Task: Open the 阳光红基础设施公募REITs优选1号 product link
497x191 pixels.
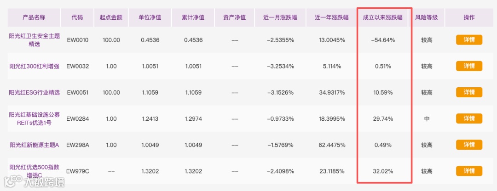Action: pyautogui.click(x=34, y=119)
